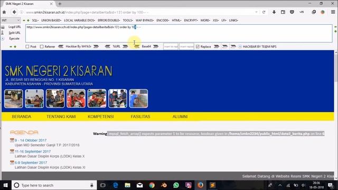
Task: Open Windows Start menu
Action: click(x=5, y=185)
